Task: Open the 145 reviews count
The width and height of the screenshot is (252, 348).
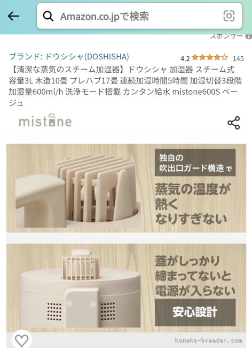Action: [x=238, y=58]
